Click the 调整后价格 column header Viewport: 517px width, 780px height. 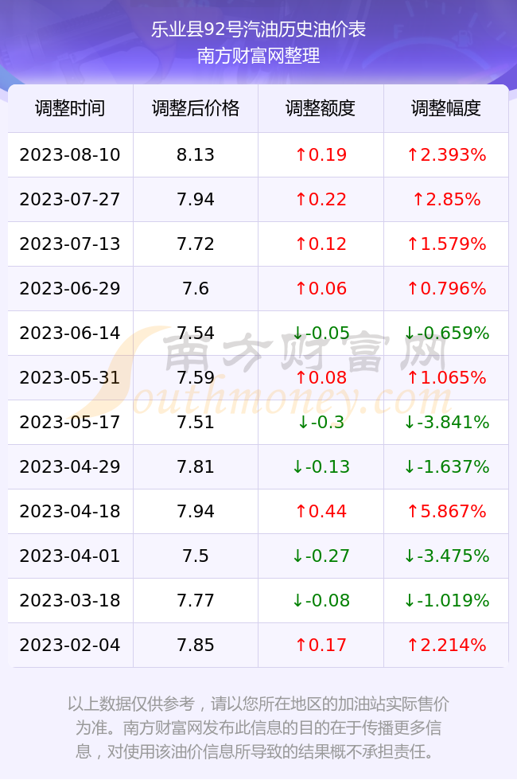196,108
